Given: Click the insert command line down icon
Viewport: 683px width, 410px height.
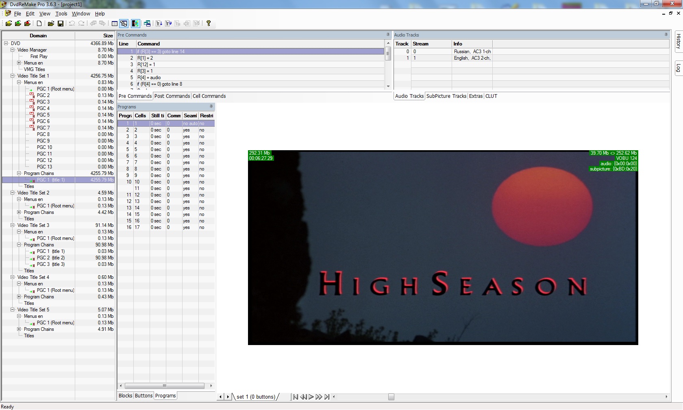Looking at the screenshot, I should (x=159, y=24).
